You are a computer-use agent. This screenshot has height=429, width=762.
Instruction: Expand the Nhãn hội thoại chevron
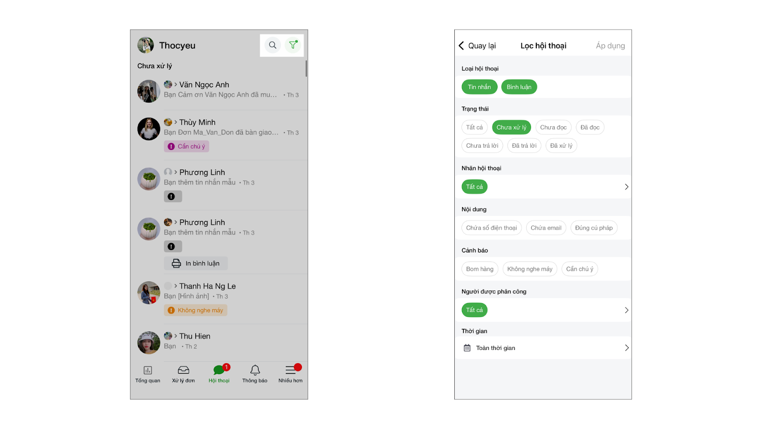point(626,187)
